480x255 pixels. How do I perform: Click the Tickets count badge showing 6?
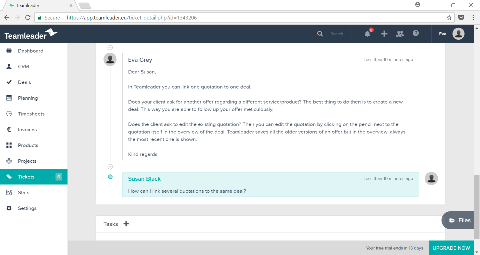(x=59, y=177)
